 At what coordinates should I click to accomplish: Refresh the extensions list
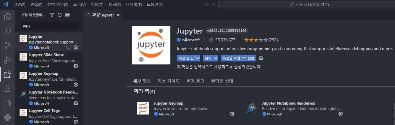pyautogui.click(x=60, y=15)
